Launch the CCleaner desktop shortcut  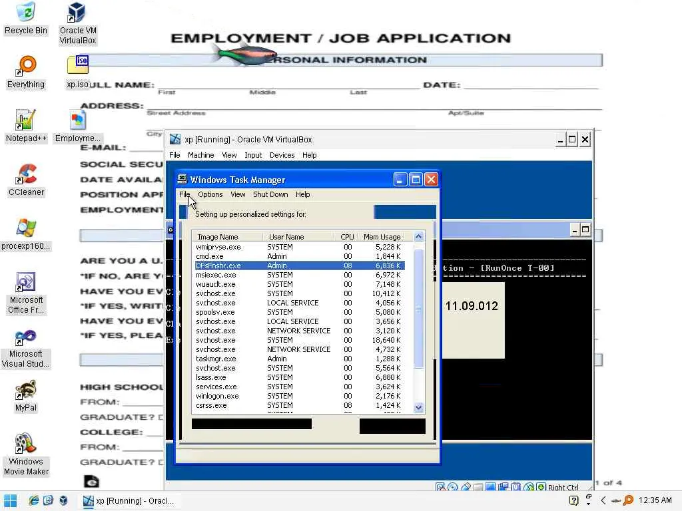pyautogui.click(x=26, y=180)
